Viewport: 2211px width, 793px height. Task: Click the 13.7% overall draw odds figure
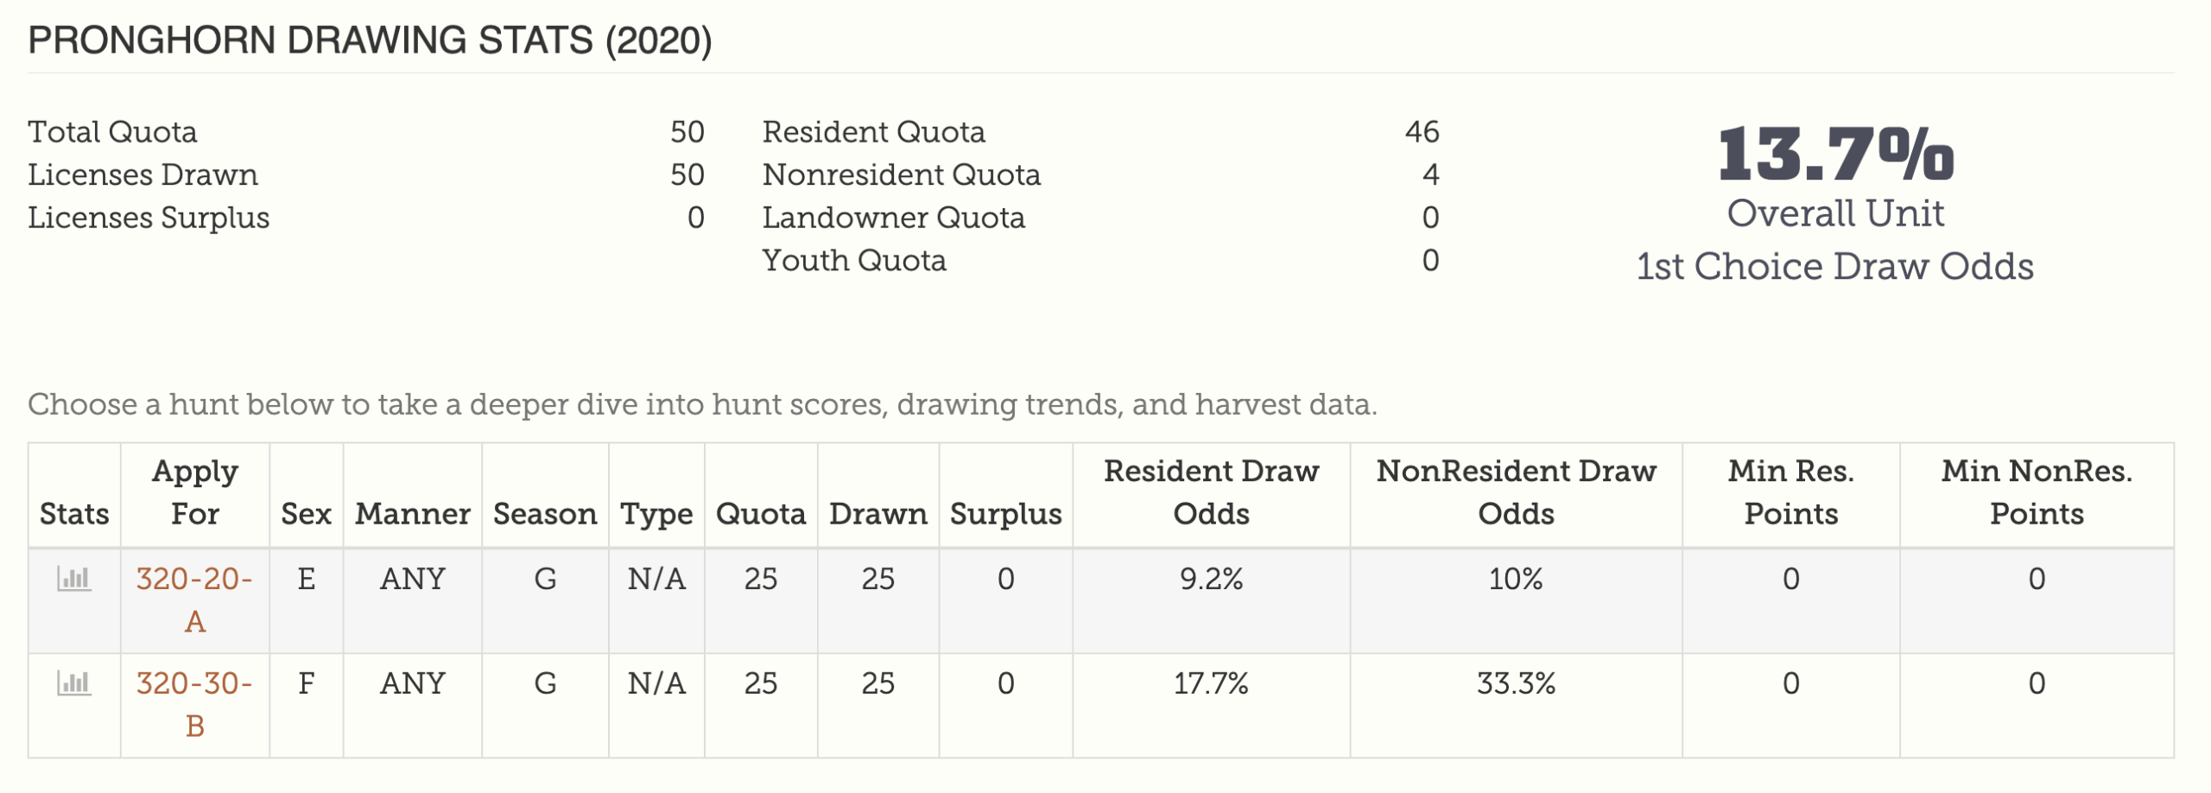point(1835,154)
